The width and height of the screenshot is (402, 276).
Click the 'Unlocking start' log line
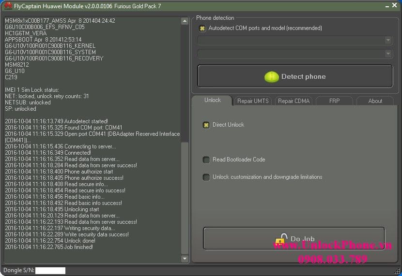coord(52,209)
